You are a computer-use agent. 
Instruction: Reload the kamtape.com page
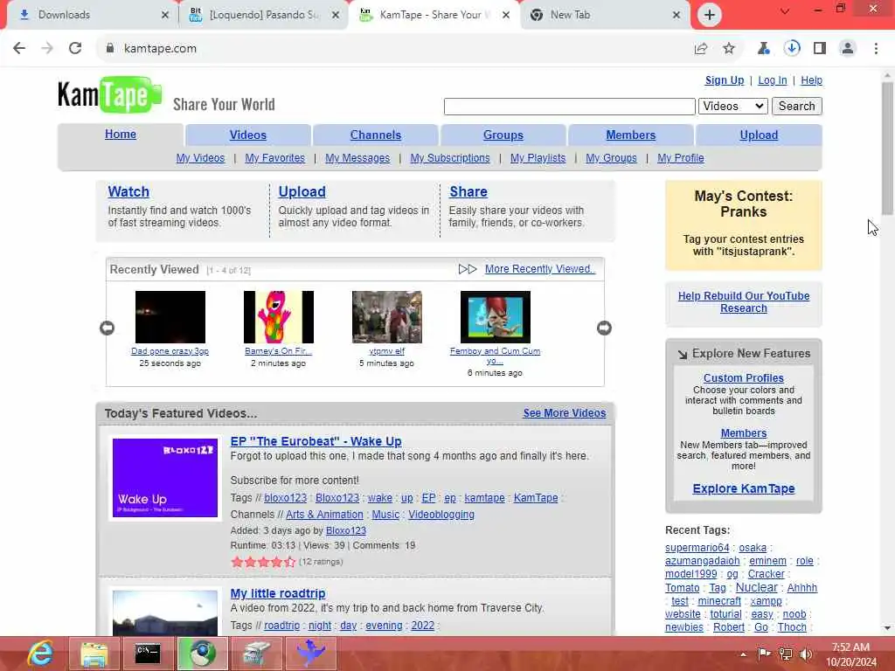click(75, 49)
